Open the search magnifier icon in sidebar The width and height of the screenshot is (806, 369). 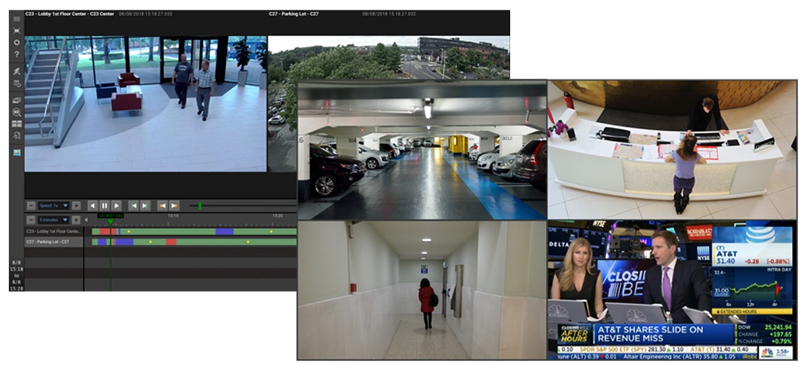click(17, 112)
